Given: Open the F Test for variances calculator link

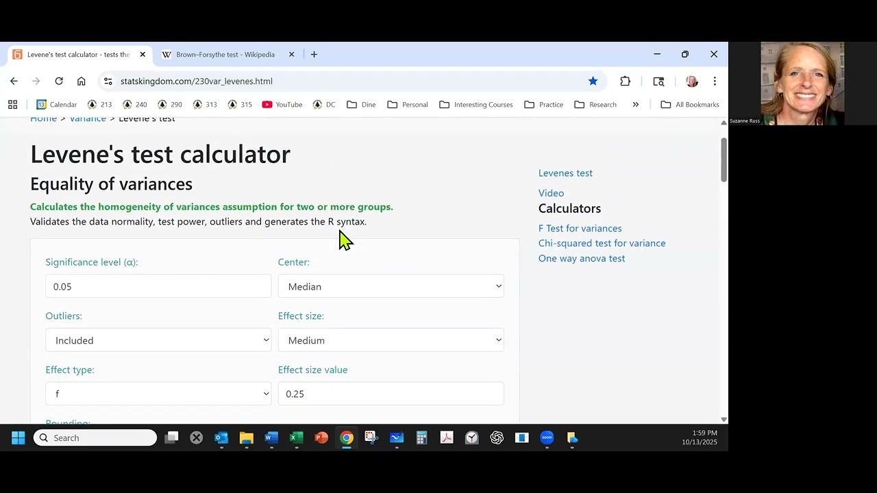Looking at the screenshot, I should click(x=580, y=229).
